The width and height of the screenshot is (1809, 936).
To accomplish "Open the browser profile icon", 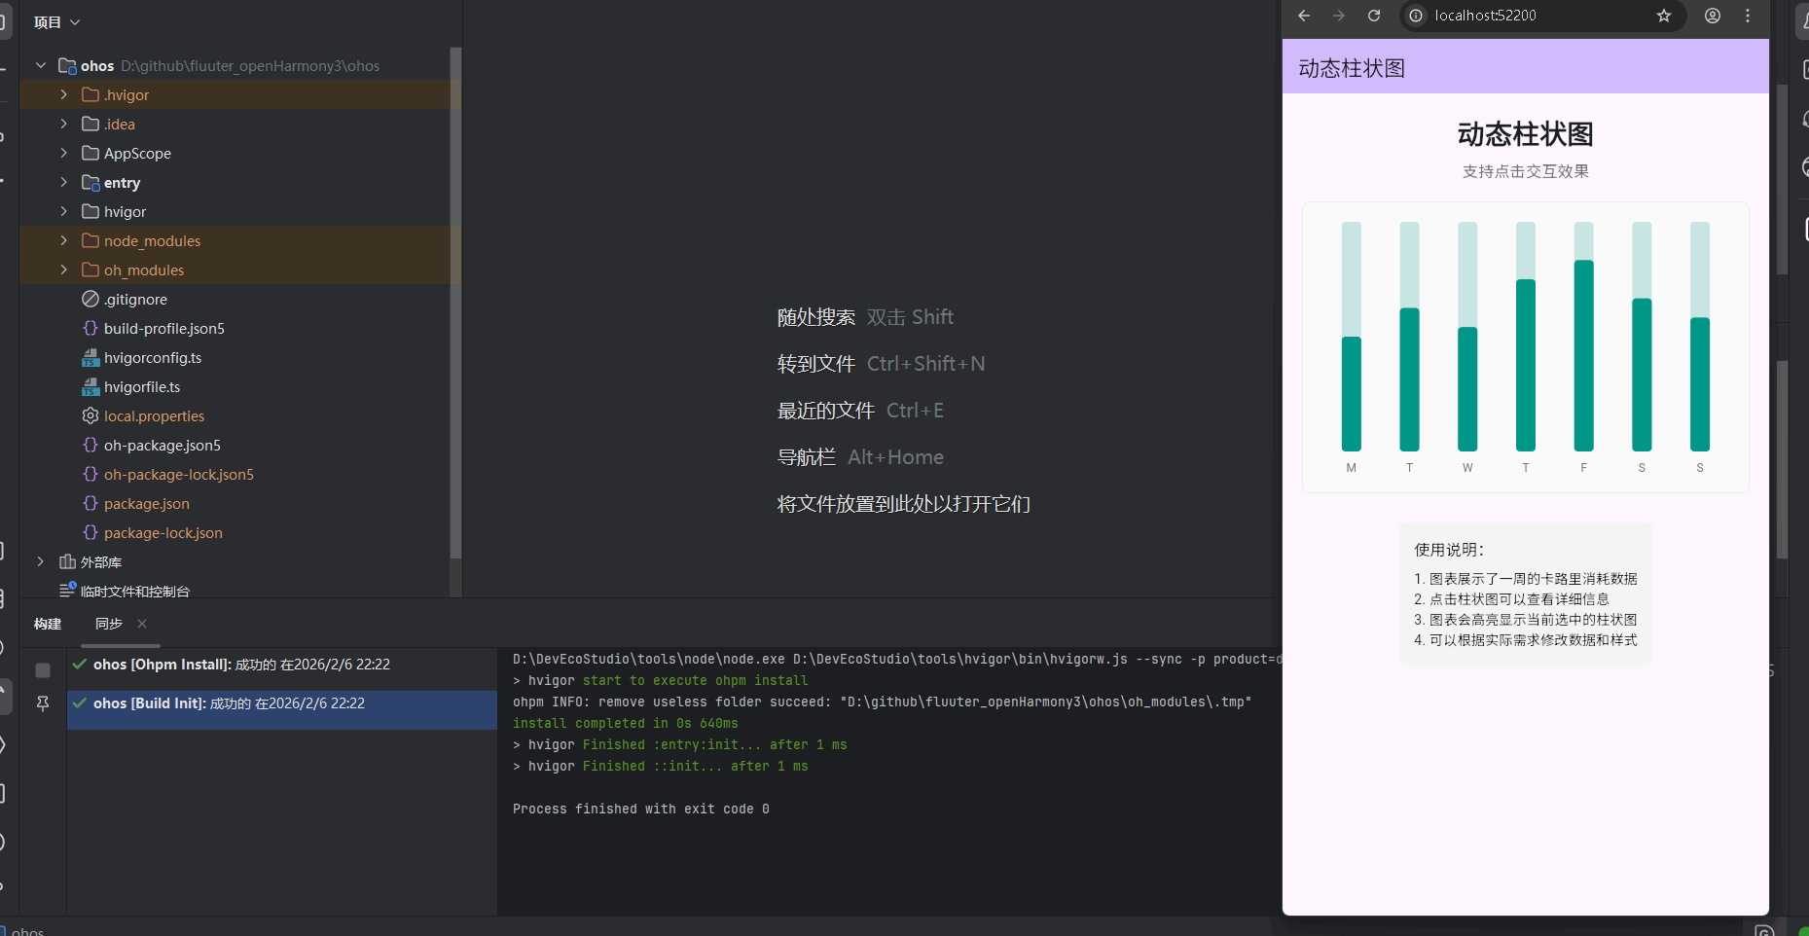I will pyautogui.click(x=1713, y=16).
